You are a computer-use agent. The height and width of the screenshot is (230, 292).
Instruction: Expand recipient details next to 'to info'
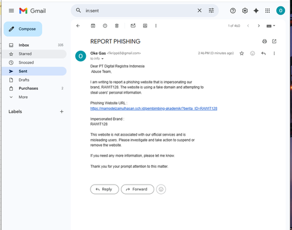[102, 59]
